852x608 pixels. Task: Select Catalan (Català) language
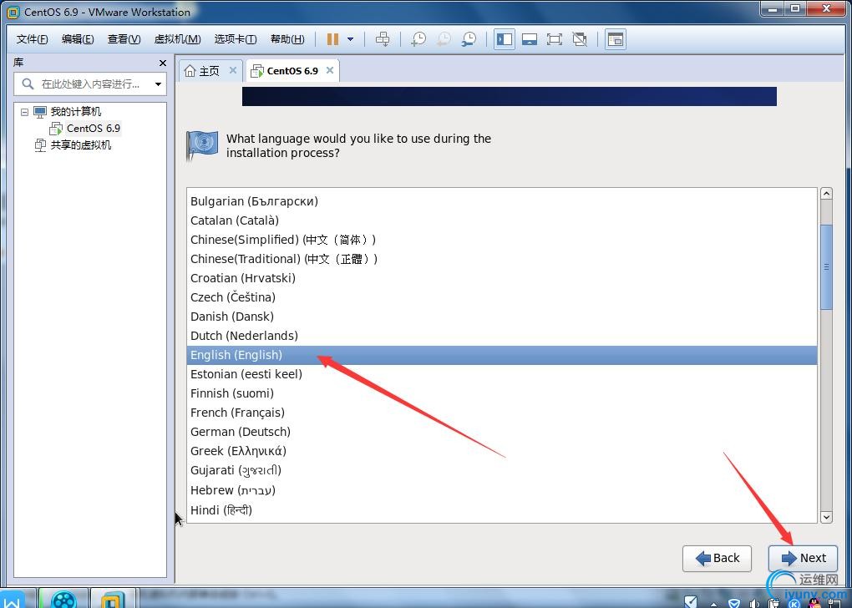[x=502, y=220]
